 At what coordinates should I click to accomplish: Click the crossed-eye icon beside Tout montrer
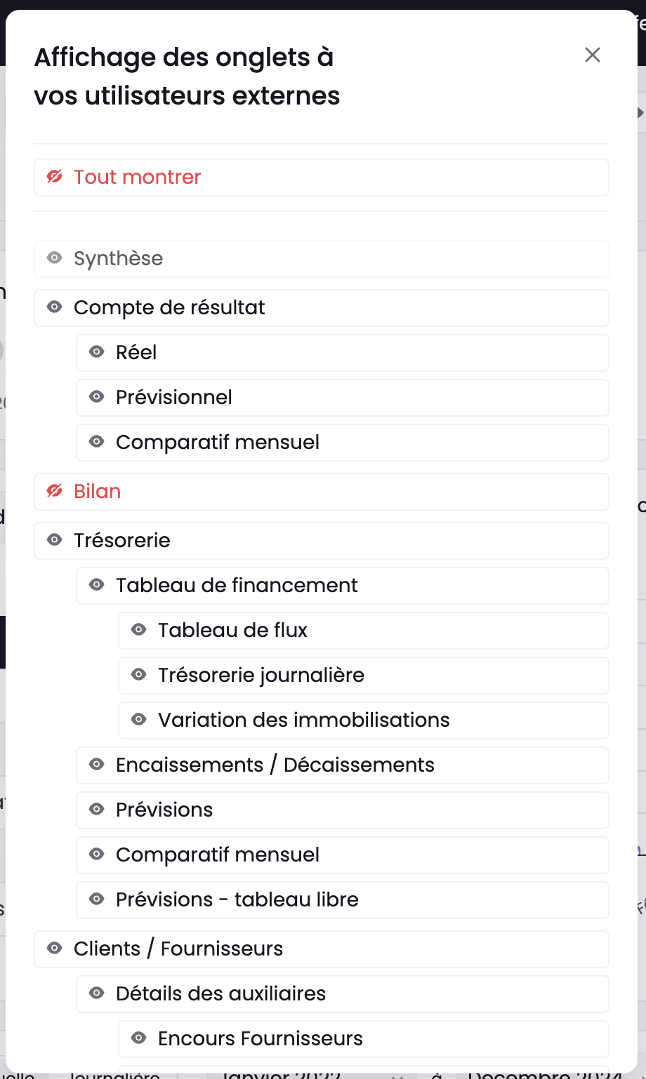55,177
